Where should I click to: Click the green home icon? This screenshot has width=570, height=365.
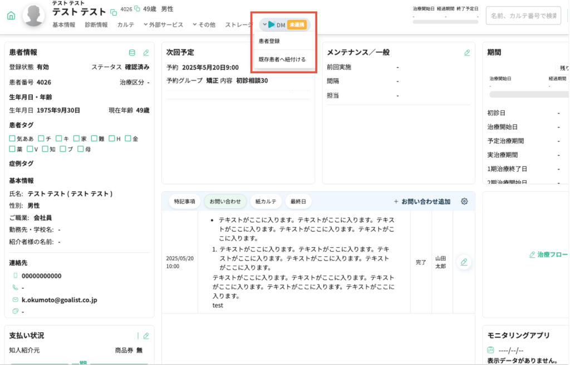pyautogui.click(x=11, y=16)
